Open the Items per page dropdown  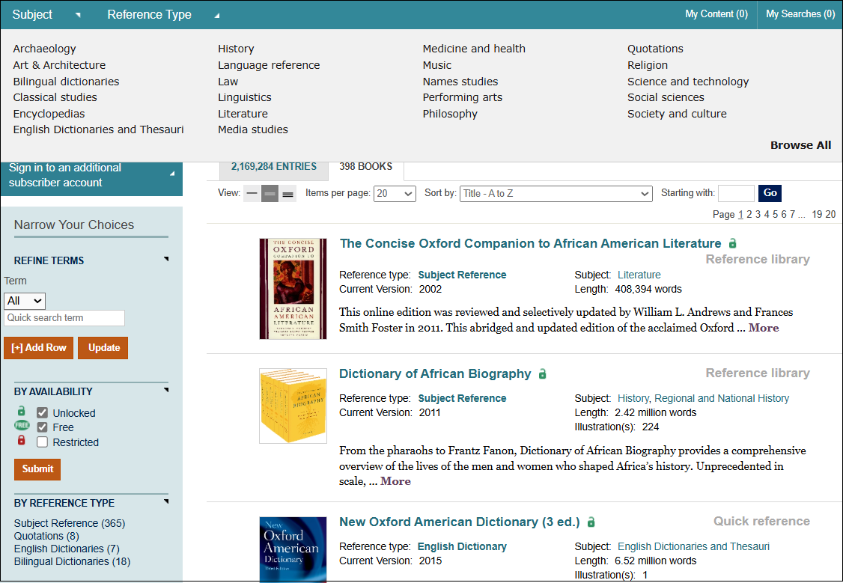(x=395, y=194)
